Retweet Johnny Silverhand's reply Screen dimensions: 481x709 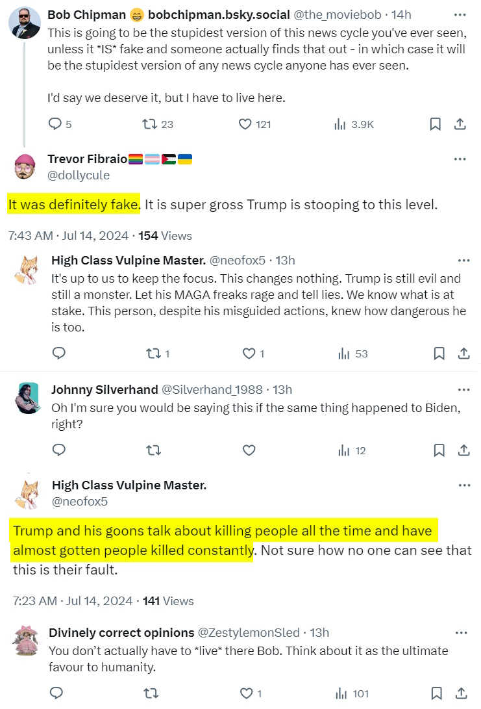[154, 450]
